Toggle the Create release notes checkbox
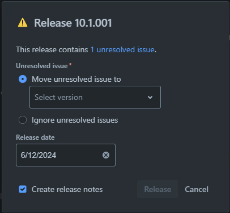Screen dimensions: 230x213 click(x=23, y=189)
